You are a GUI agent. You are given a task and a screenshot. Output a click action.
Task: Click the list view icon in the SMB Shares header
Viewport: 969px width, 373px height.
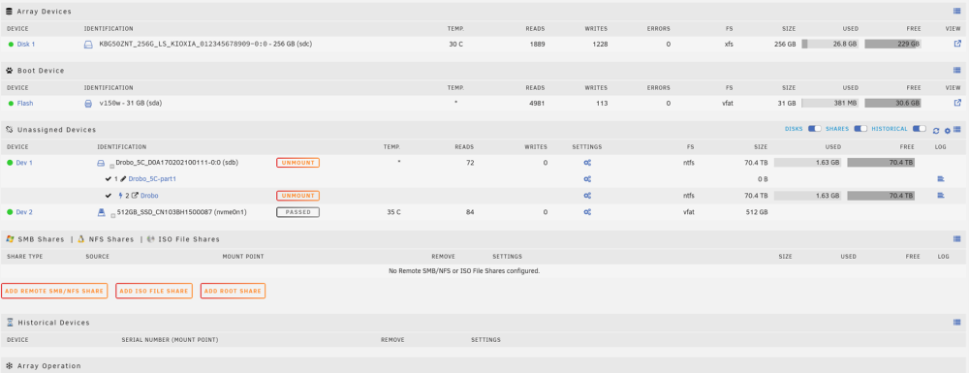(956, 238)
